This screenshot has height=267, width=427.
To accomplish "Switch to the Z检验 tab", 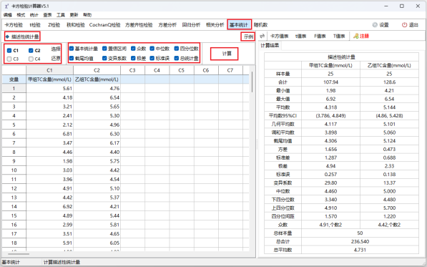I will [54, 25].
